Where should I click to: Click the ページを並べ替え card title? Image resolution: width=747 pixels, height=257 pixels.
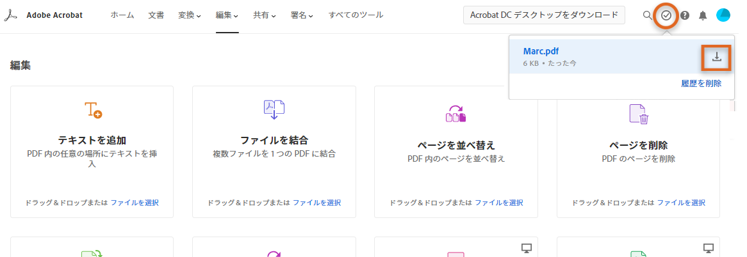(456, 145)
